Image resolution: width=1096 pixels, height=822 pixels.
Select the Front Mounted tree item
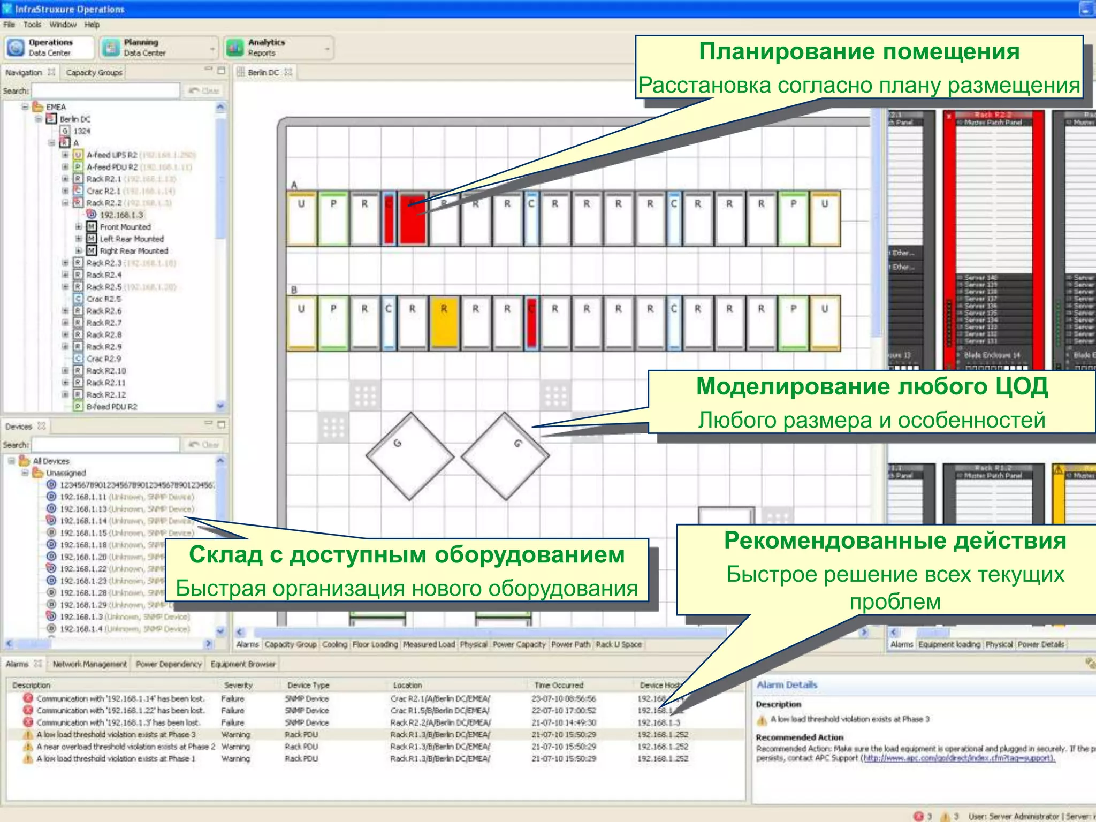(x=125, y=227)
